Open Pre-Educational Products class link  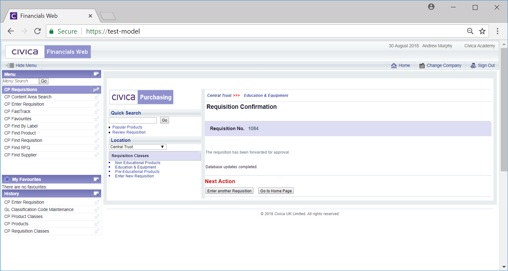[x=137, y=172]
